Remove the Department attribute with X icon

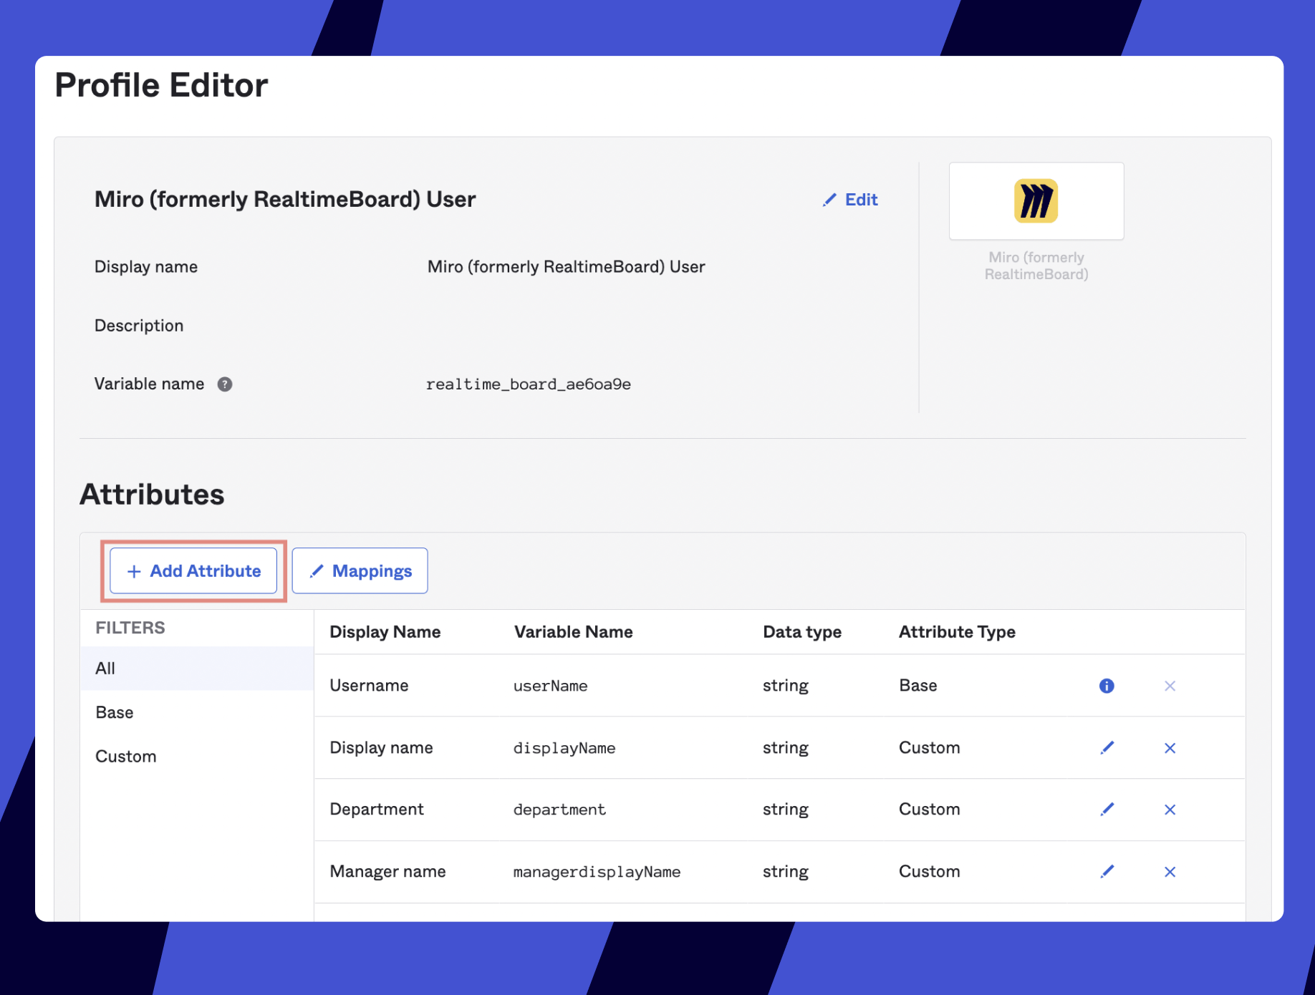pos(1170,810)
